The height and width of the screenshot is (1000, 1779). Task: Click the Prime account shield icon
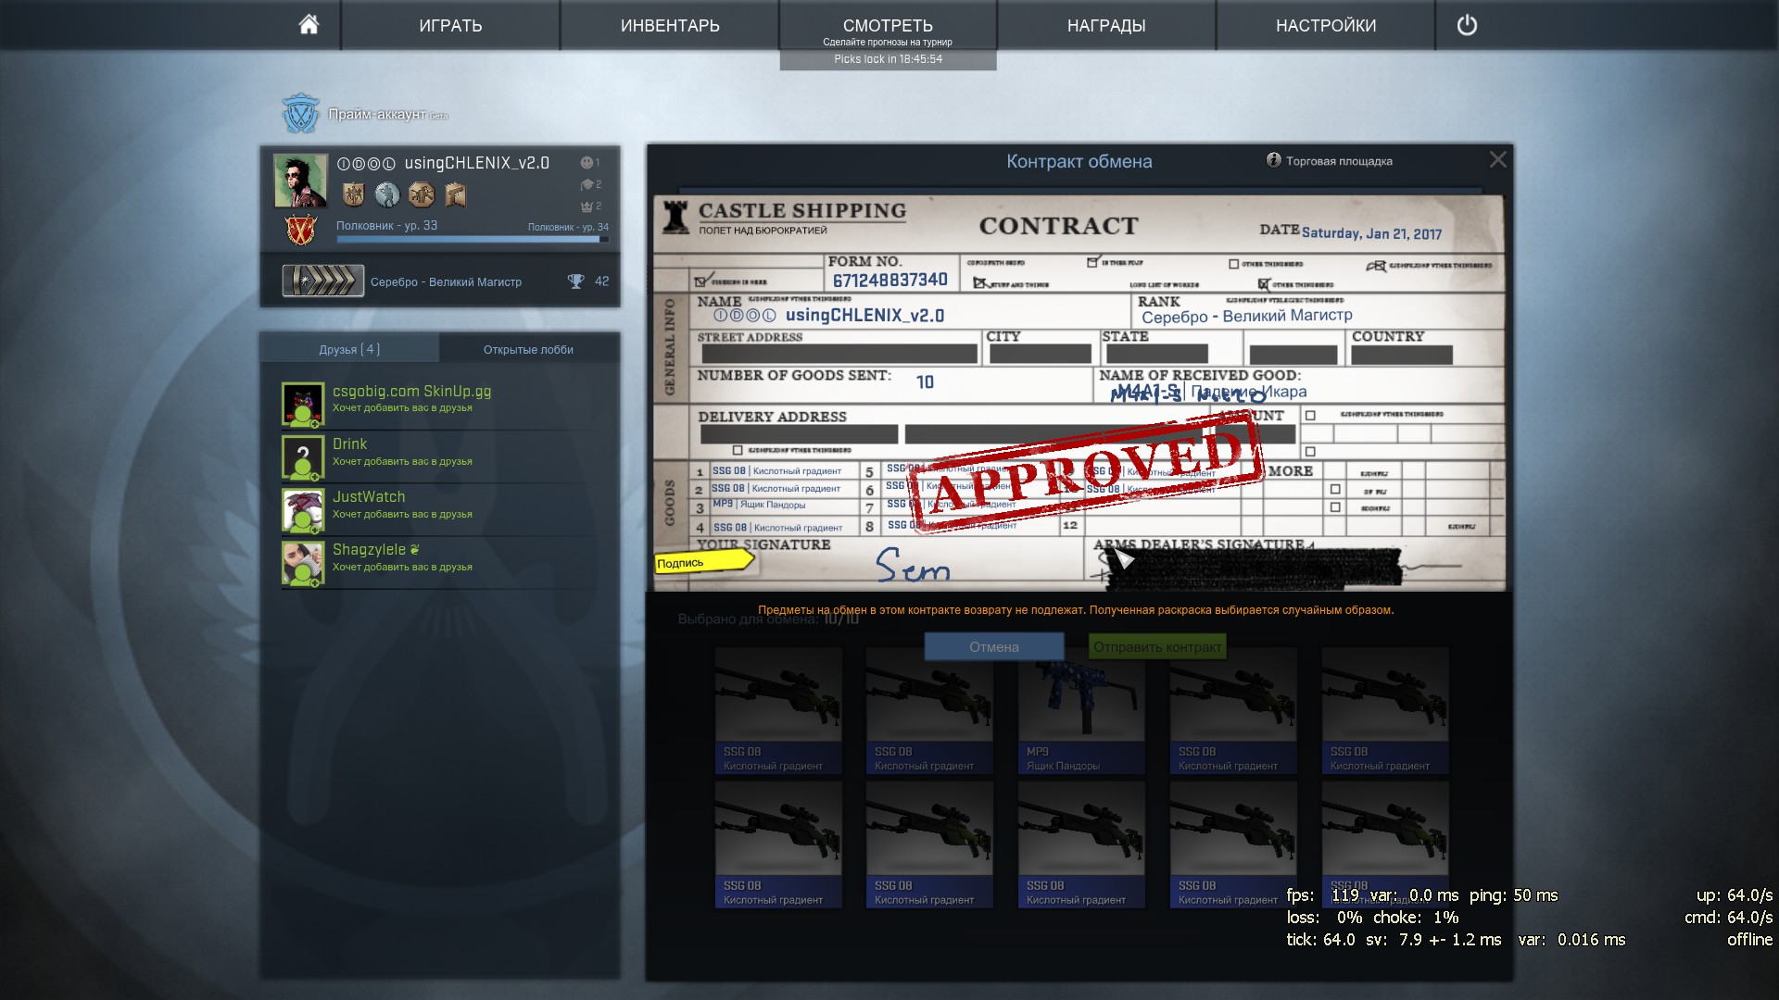[300, 114]
